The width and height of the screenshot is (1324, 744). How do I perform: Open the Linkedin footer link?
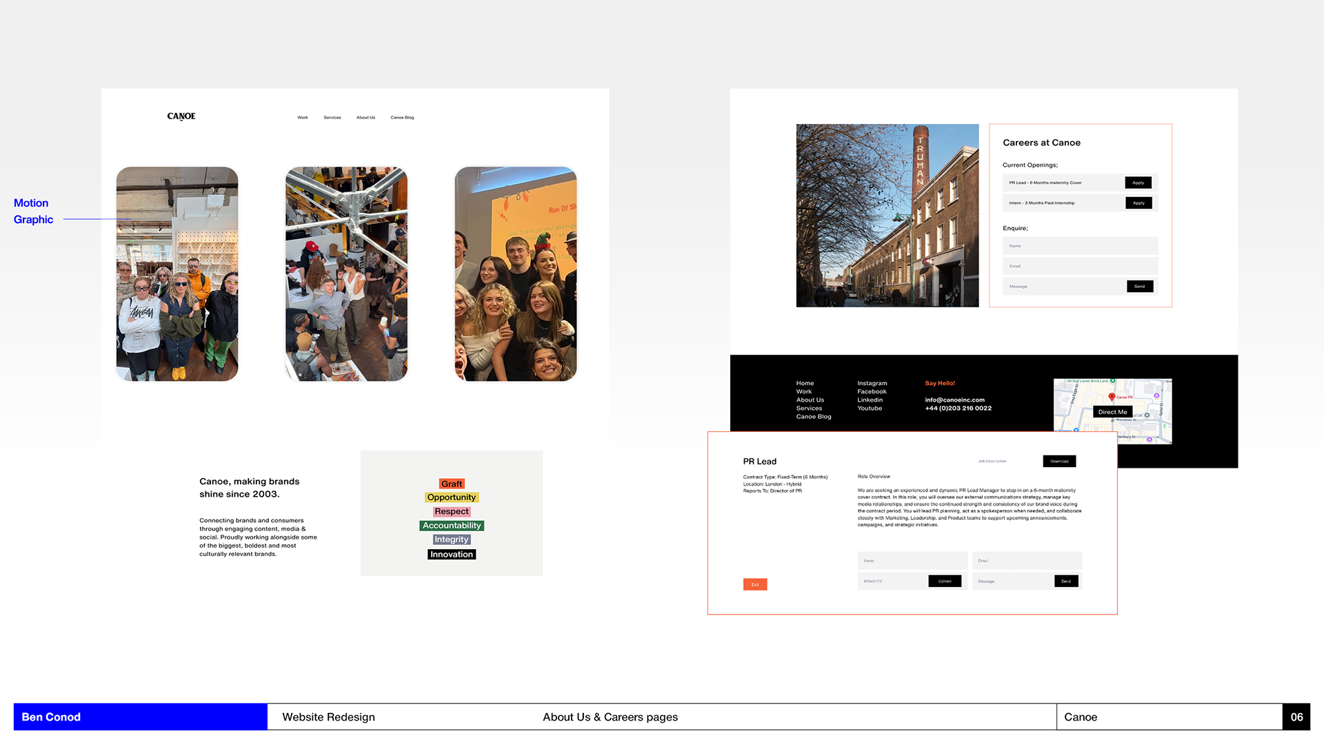(x=870, y=400)
